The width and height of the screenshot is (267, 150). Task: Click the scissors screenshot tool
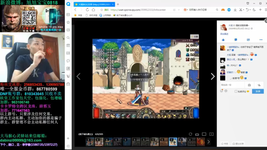coord(241,10)
